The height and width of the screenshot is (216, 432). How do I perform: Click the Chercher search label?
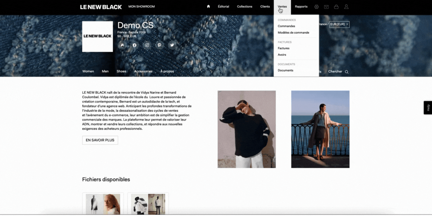coord(335,72)
